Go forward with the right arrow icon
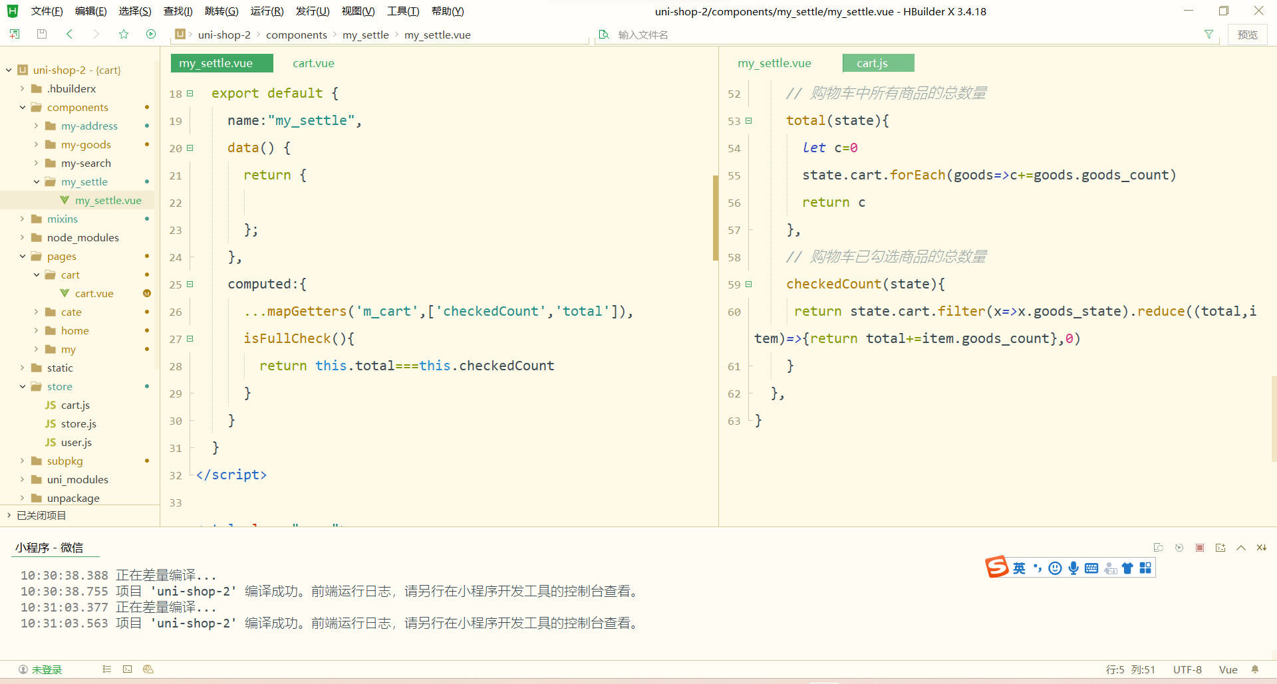Screen dimensions: 1277x684 point(96,34)
